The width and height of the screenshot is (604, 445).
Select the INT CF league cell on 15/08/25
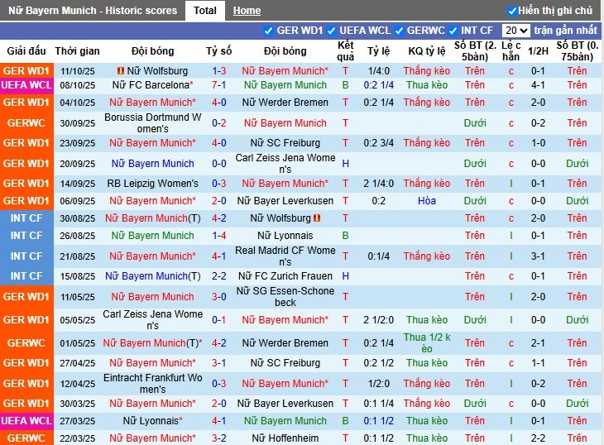tap(26, 276)
